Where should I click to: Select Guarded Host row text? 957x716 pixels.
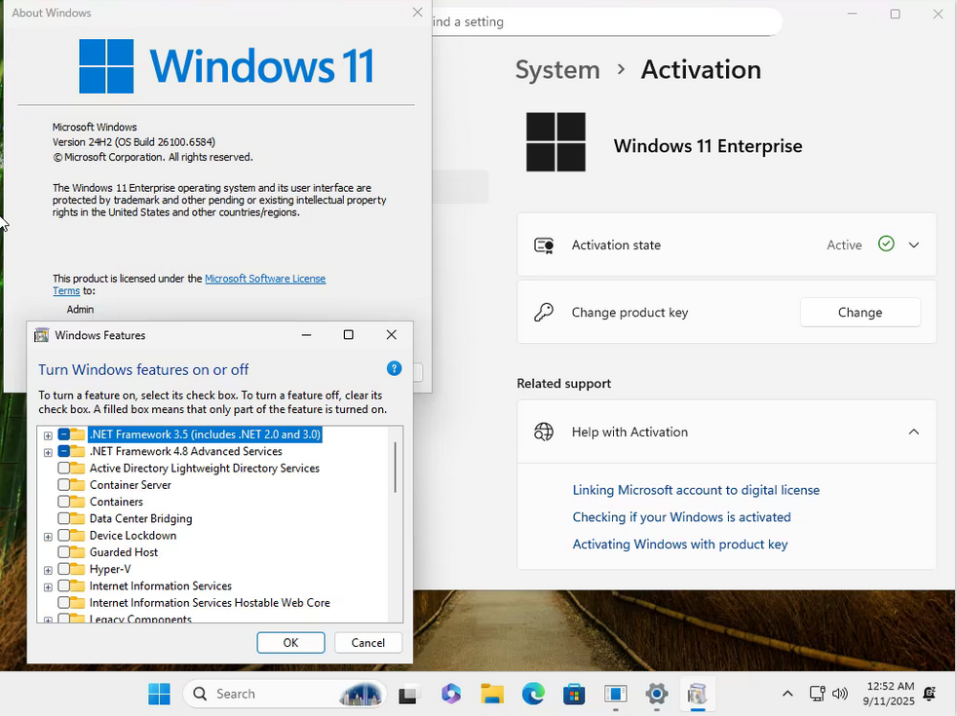coord(124,552)
